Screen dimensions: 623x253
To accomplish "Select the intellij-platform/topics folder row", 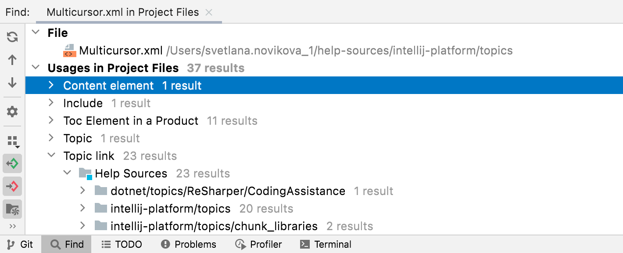I will click(x=170, y=209).
